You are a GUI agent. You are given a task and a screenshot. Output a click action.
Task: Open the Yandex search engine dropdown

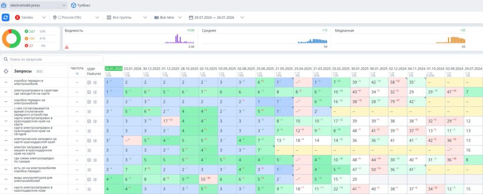(x=30, y=17)
